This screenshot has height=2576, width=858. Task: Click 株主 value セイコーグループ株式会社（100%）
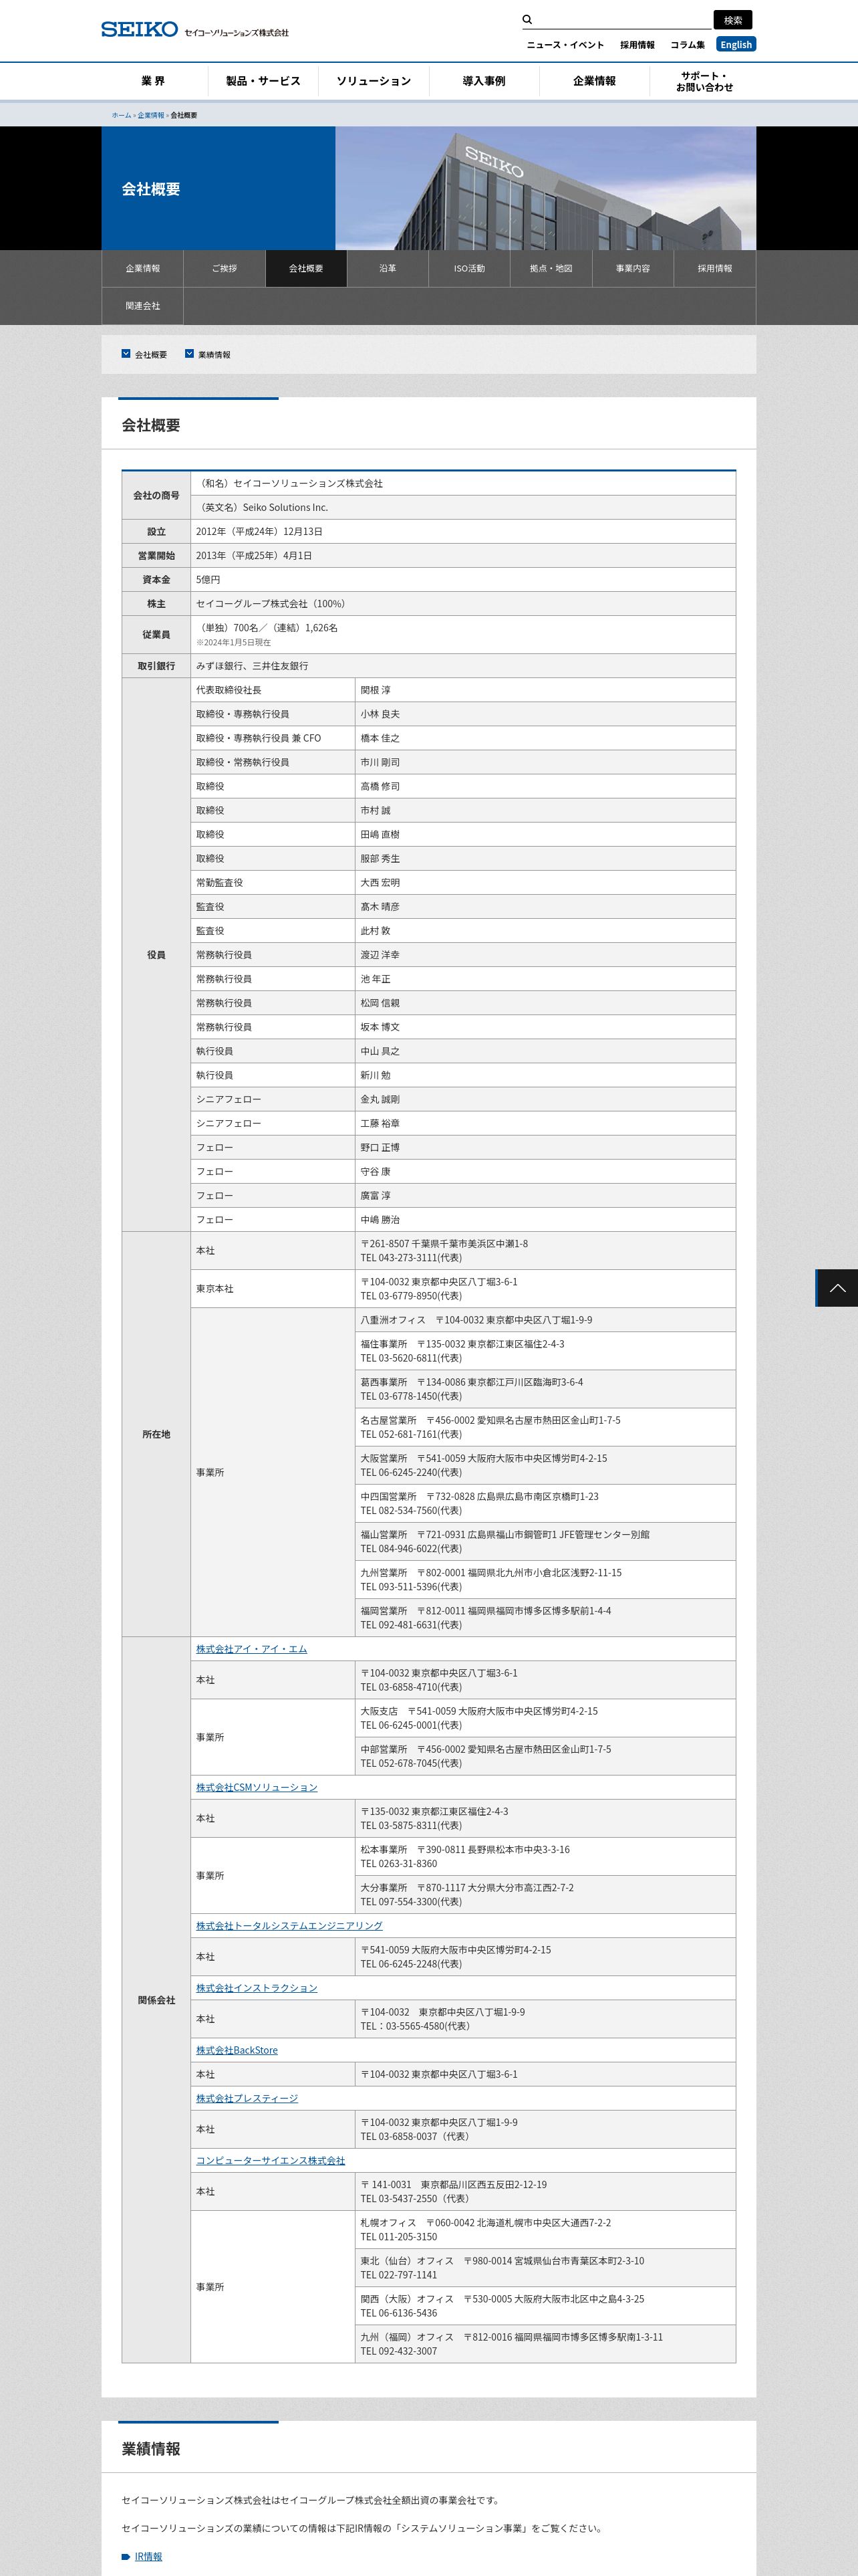click(x=271, y=603)
